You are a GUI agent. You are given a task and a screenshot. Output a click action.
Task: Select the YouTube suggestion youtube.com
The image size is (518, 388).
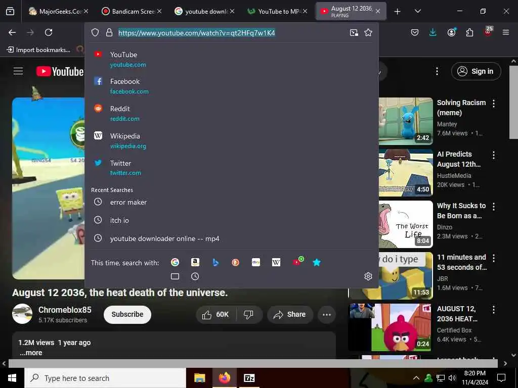(231, 59)
